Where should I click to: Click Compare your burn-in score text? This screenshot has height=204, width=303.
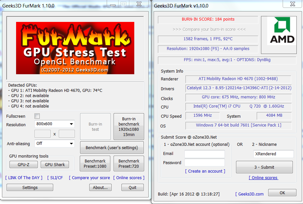(x=209, y=29)
